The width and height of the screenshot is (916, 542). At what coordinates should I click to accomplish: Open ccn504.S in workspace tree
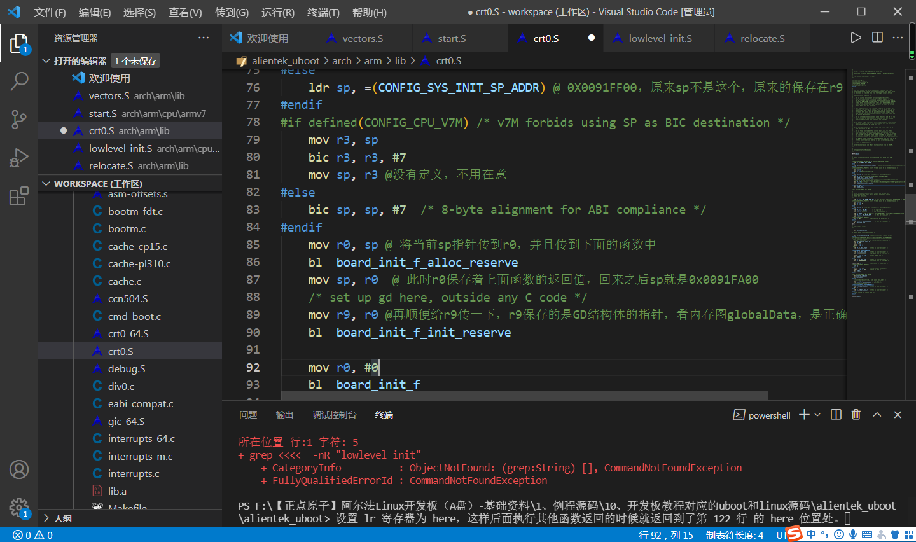click(x=130, y=298)
